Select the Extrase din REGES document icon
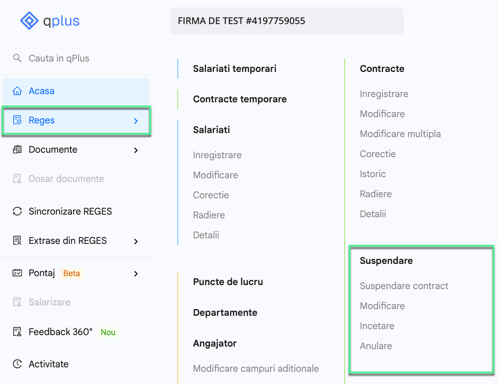 coord(17,241)
